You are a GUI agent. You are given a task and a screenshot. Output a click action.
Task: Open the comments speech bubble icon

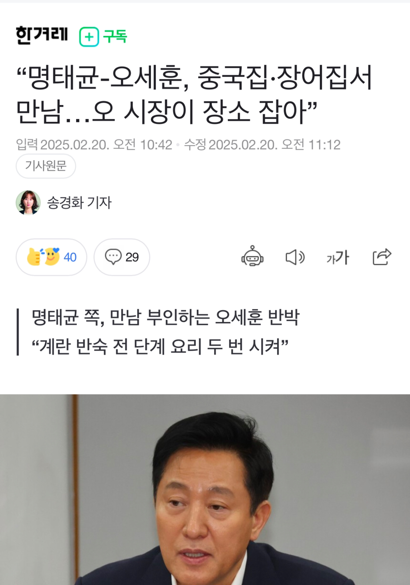click(113, 257)
